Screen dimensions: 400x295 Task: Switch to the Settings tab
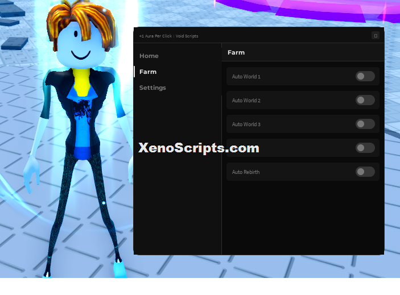coord(152,88)
